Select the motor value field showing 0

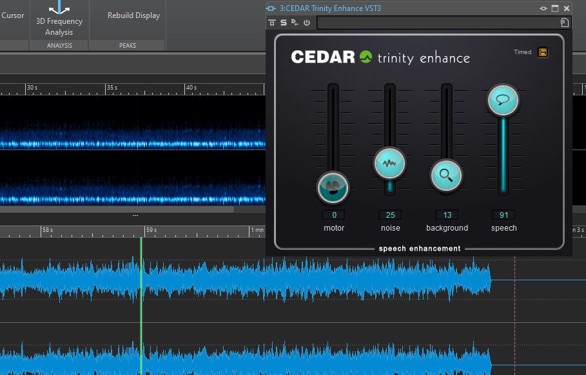334,215
